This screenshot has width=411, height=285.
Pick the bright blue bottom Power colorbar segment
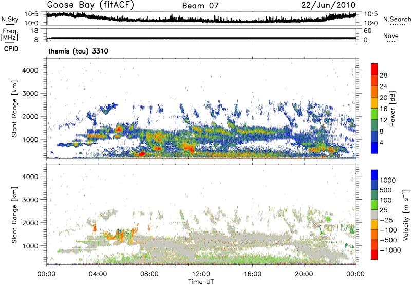click(375, 148)
